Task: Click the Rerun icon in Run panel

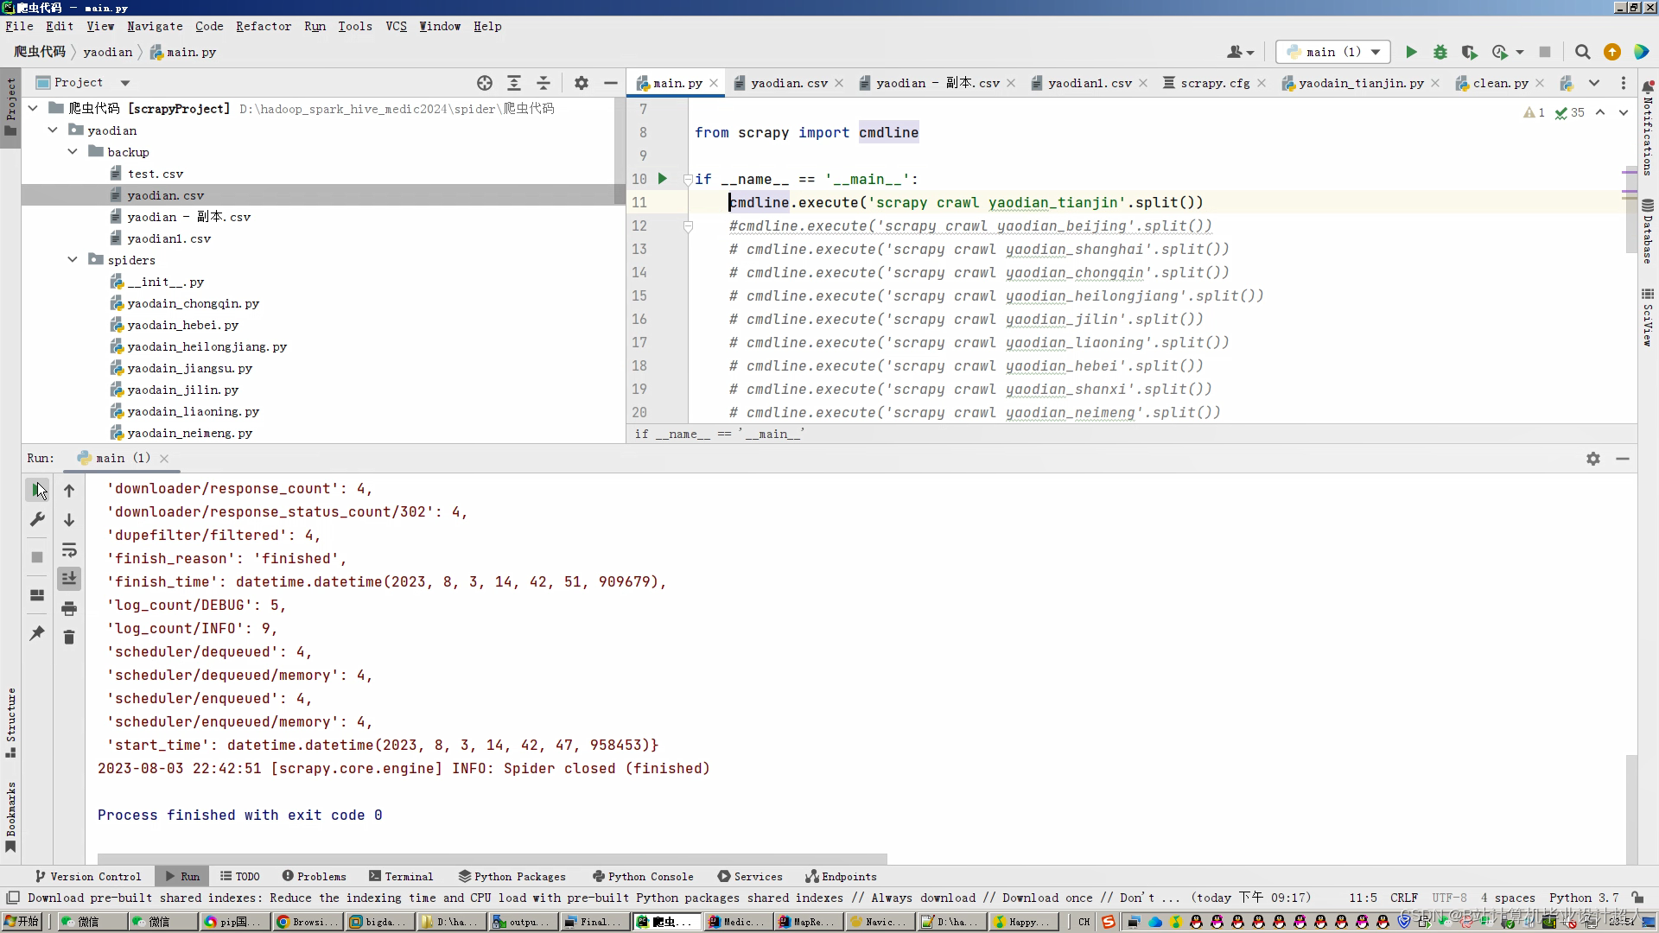Action: click(x=37, y=490)
